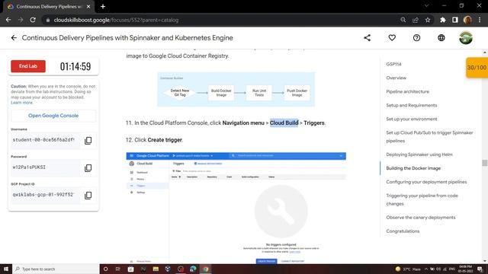The width and height of the screenshot is (488, 274).
Task: Click the Password field value
Action: 45,167
